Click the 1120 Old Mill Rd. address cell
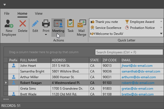Viewport: 164px width, 109px height. click(70, 94)
